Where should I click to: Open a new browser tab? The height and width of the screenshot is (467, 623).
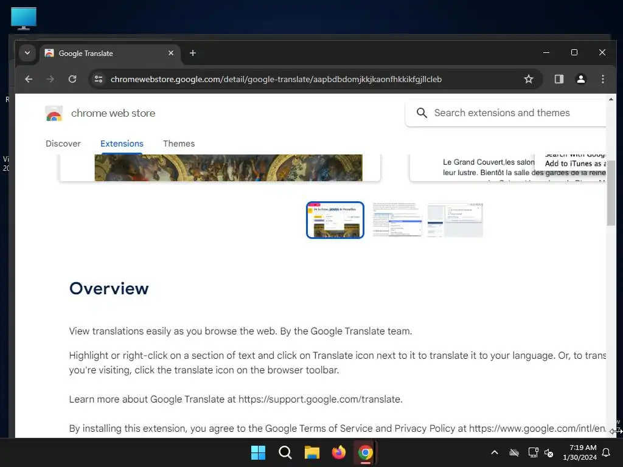pos(193,53)
